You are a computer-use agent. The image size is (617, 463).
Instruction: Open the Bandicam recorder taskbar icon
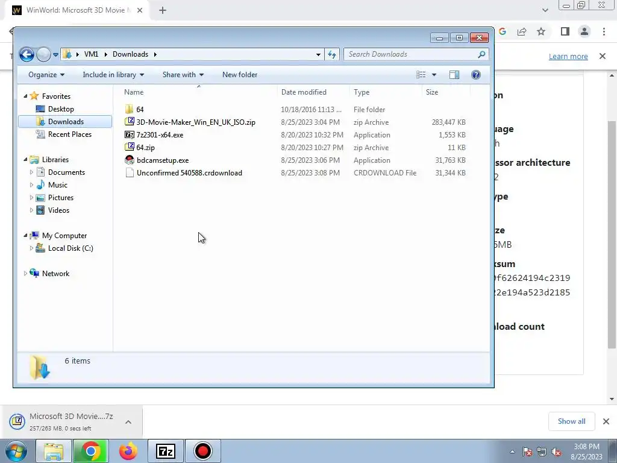tap(202, 451)
